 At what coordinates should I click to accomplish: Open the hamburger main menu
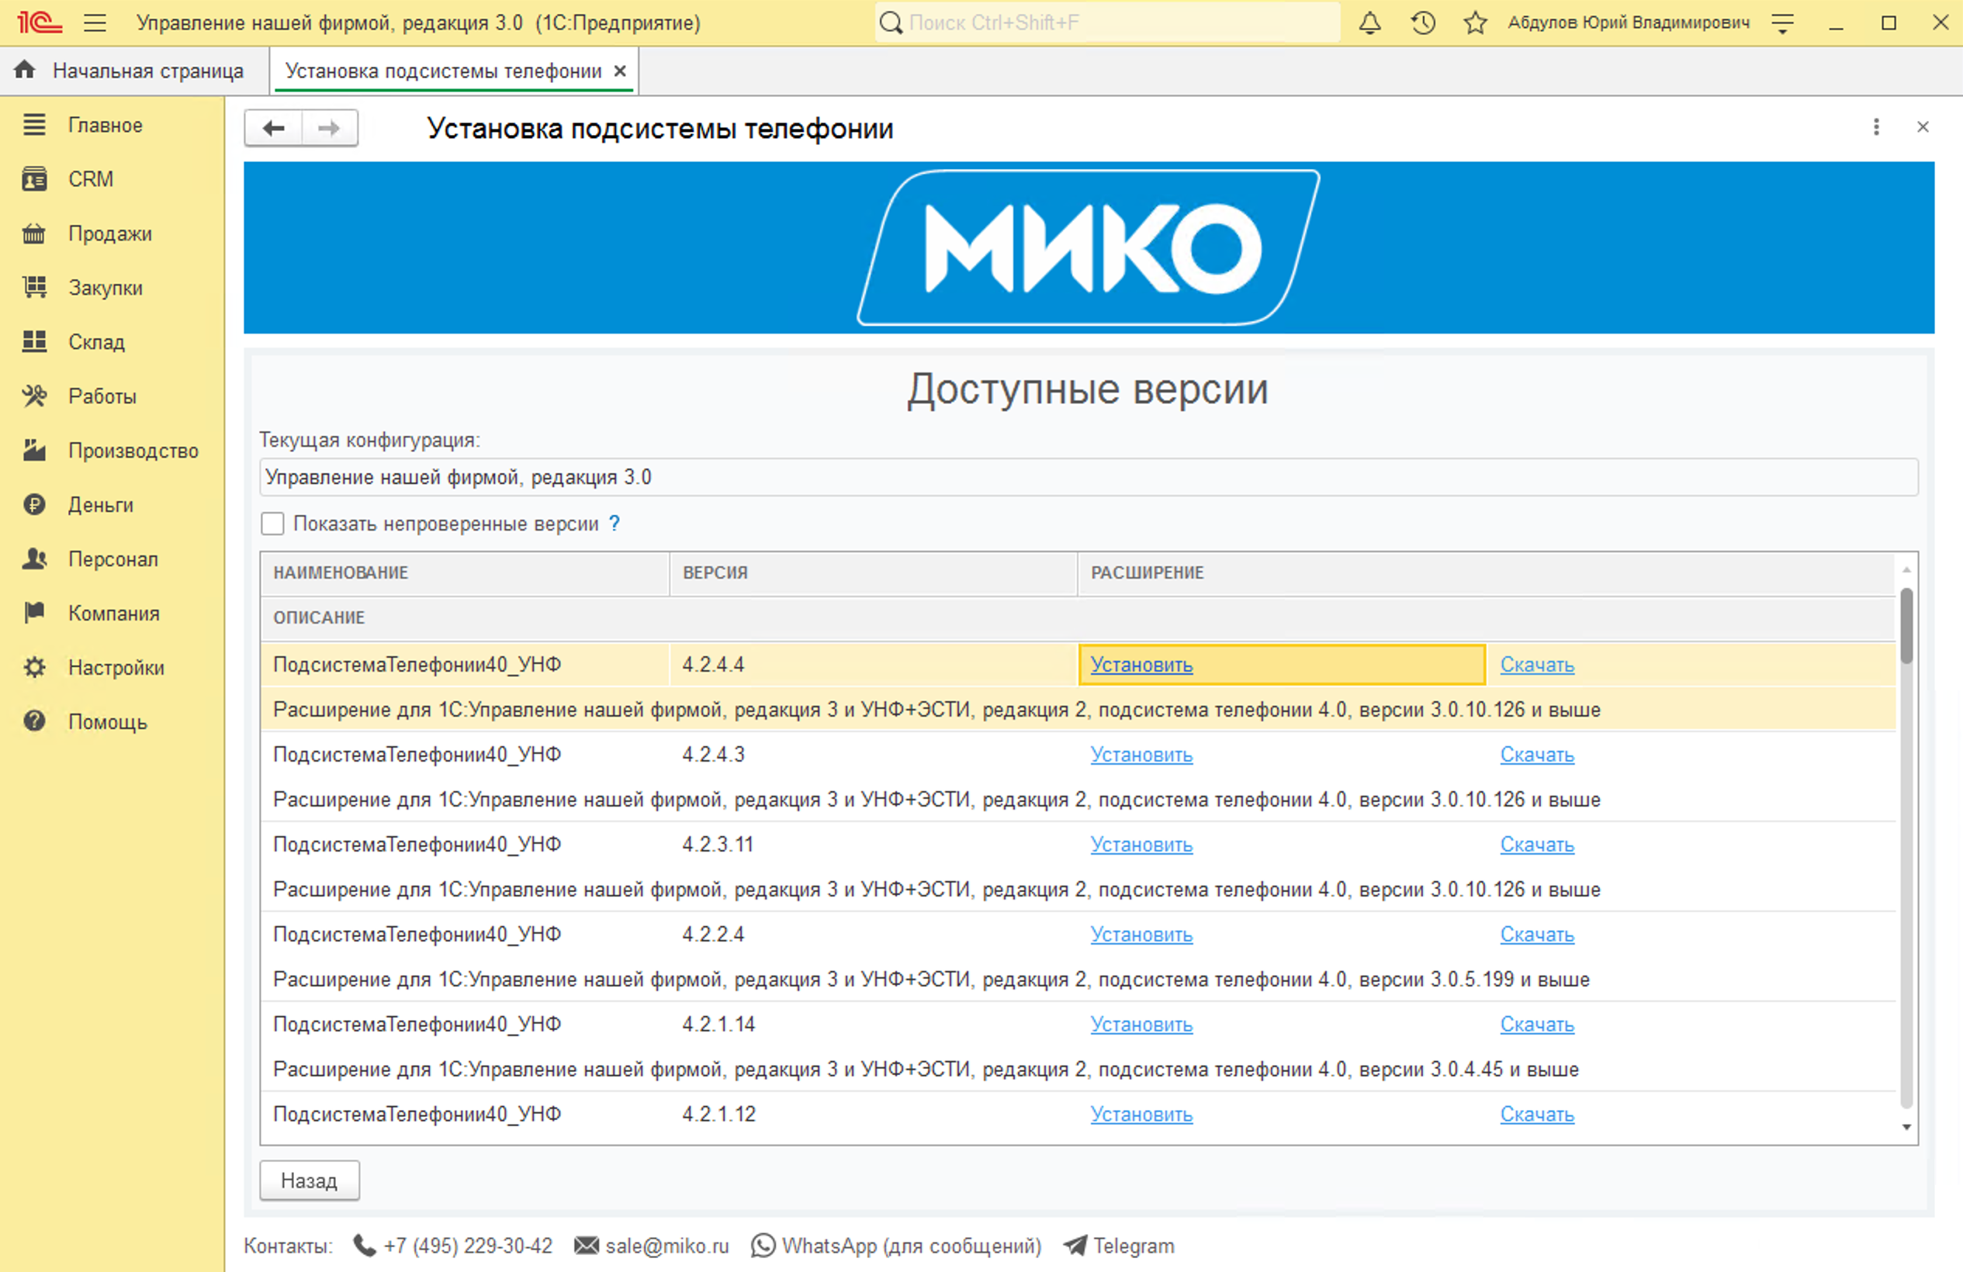click(95, 22)
